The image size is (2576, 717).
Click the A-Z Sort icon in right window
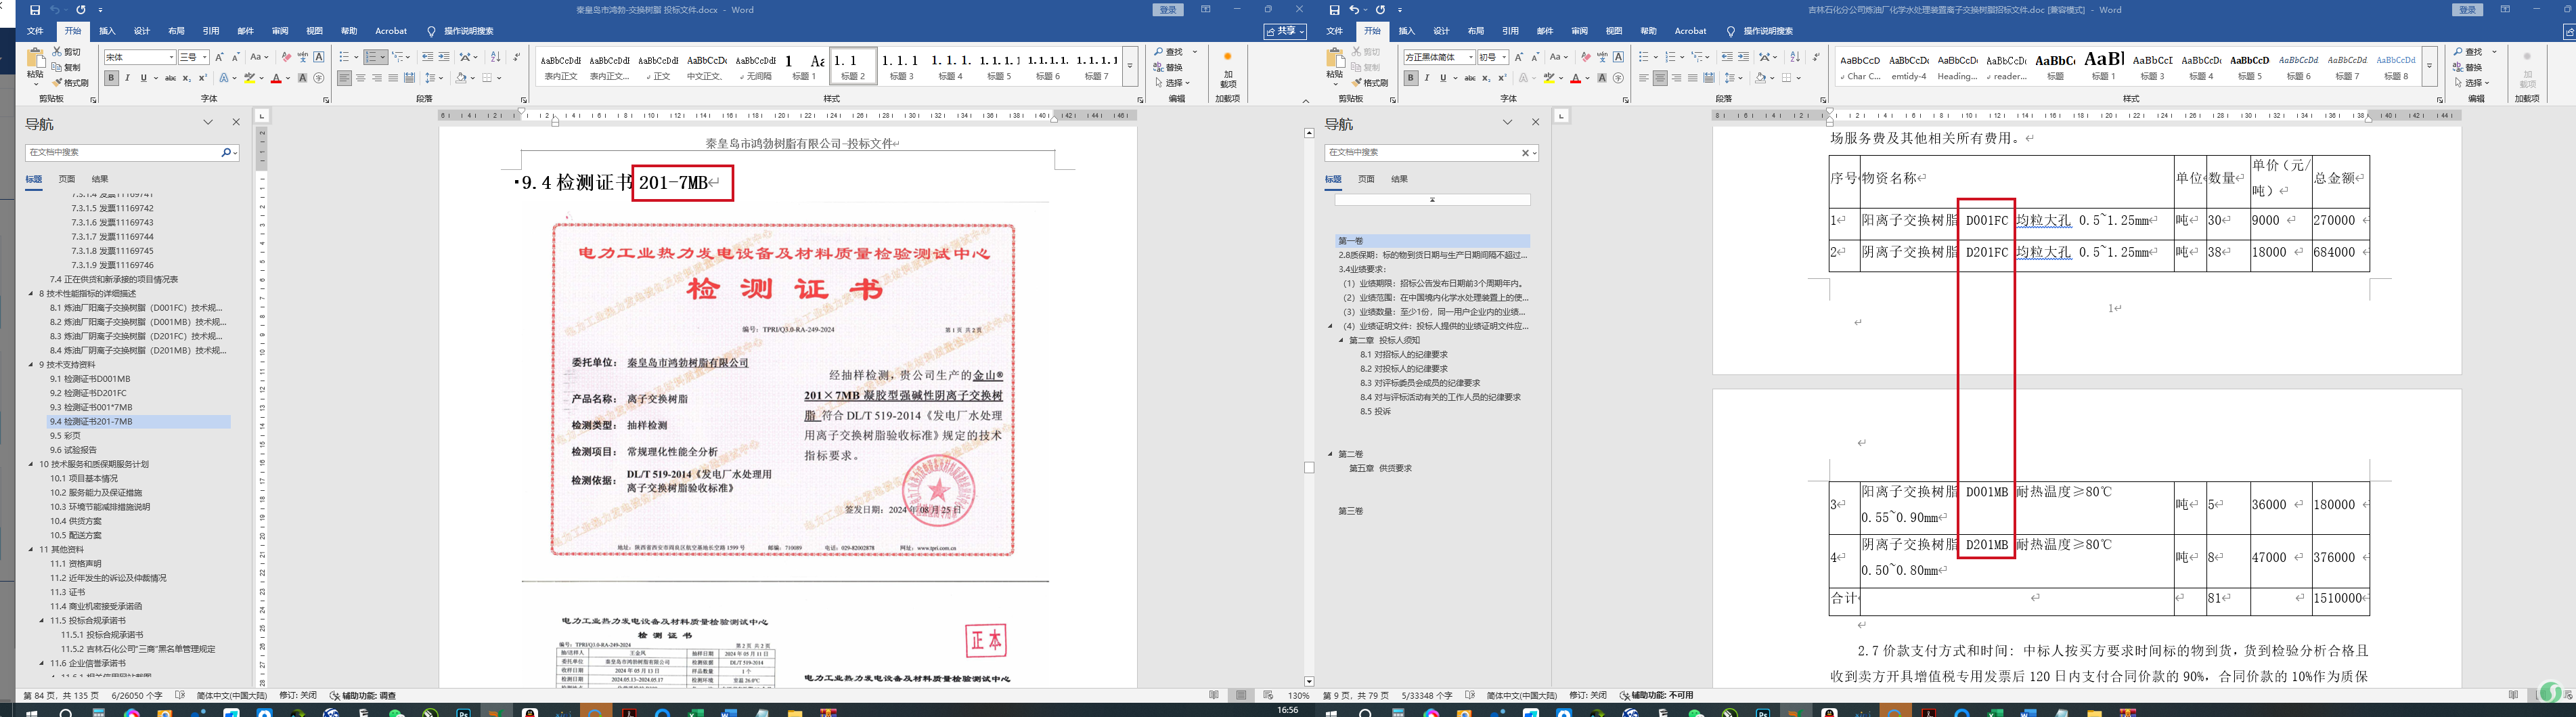1795,57
